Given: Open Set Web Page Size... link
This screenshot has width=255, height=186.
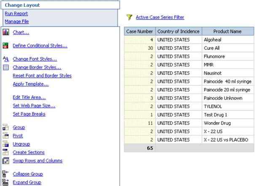Looking at the screenshot, I should click(34, 106).
